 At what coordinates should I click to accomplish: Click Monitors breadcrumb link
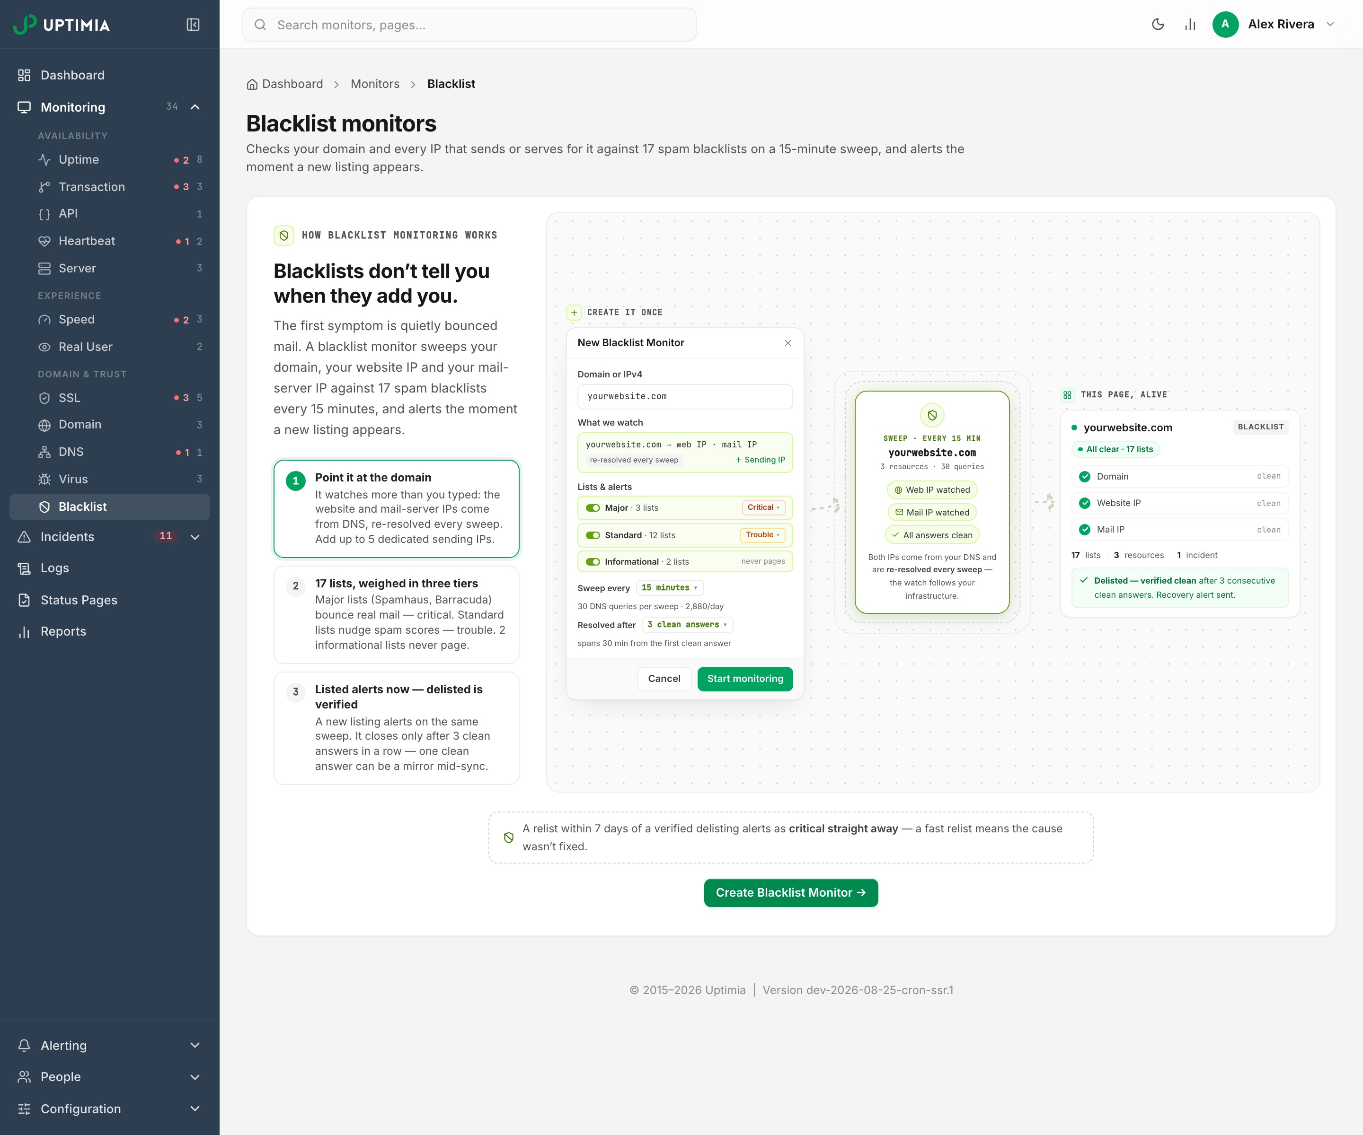click(x=375, y=84)
